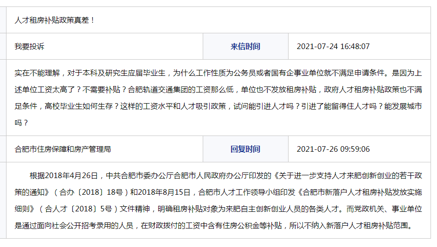437x247 pixels.
Task: Click the complaint title 人才租房补贴政策真差！
Action: (x=55, y=20)
